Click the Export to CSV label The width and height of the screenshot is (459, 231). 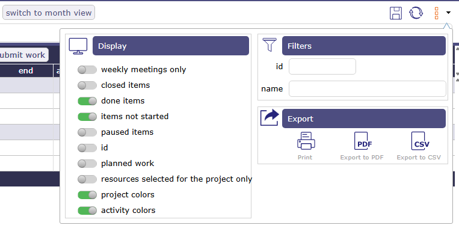coord(419,158)
